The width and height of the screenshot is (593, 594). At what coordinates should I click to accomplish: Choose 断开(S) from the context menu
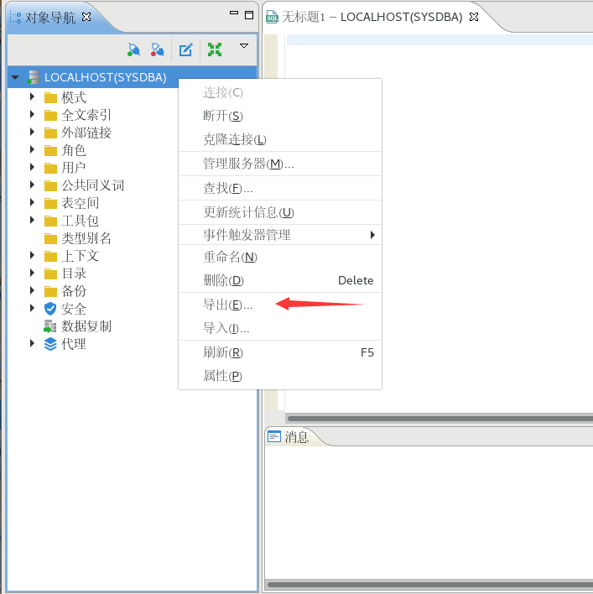pyautogui.click(x=280, y=116)
